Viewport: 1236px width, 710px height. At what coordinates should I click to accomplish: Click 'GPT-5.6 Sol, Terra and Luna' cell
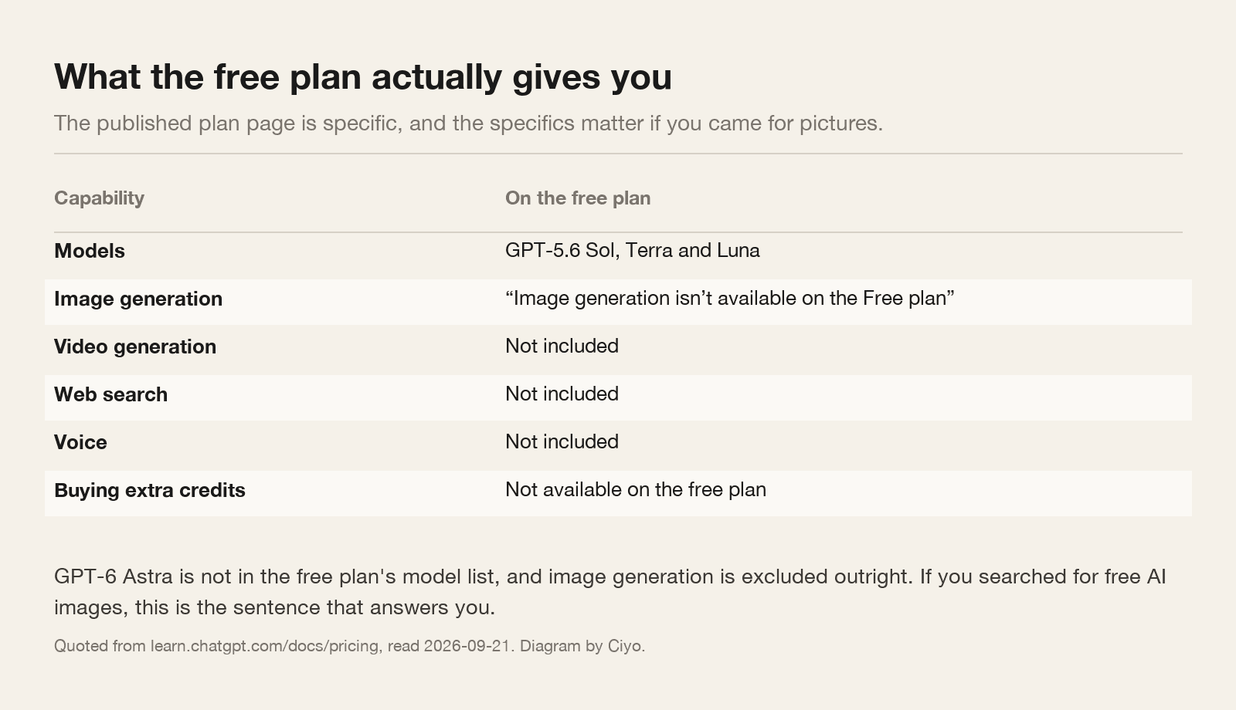tap(633, 251)
